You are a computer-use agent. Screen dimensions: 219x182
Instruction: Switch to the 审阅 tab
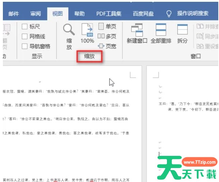[x=36, y=14]
